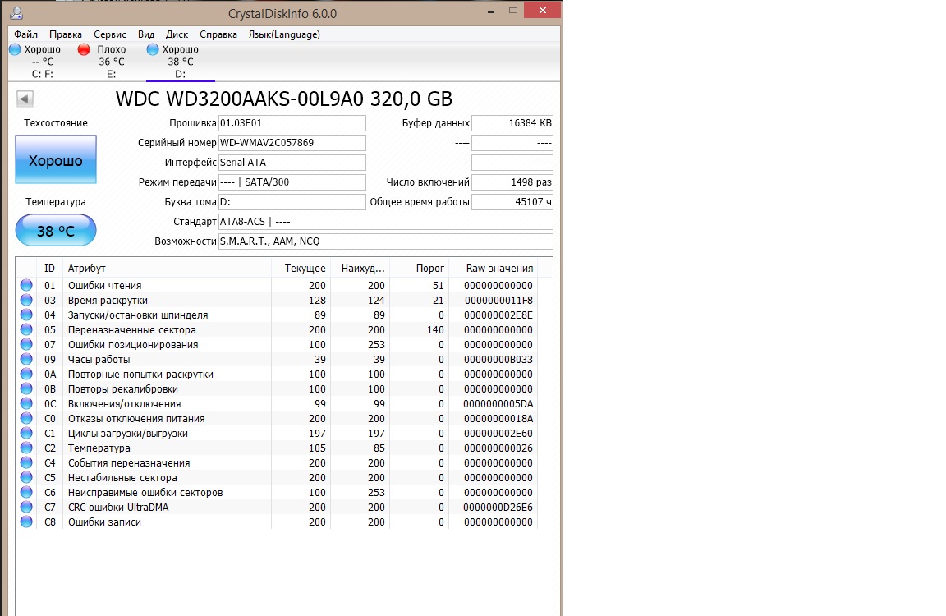Click status orb for Неисправимые ошибки секторов row
This screenshot has width=946, height=616.
[x=26, y=492]
